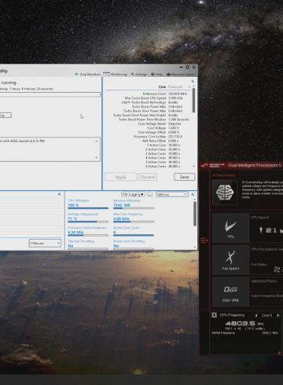
Task: Open the Fan Xpert 4 tile
Action: pyautogui.click(x=230, y=260)
